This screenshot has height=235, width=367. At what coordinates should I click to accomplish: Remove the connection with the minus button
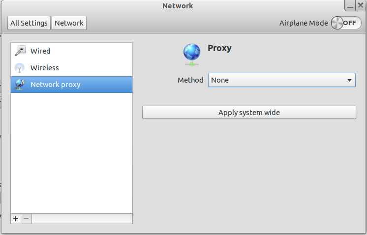pos(26,219)
